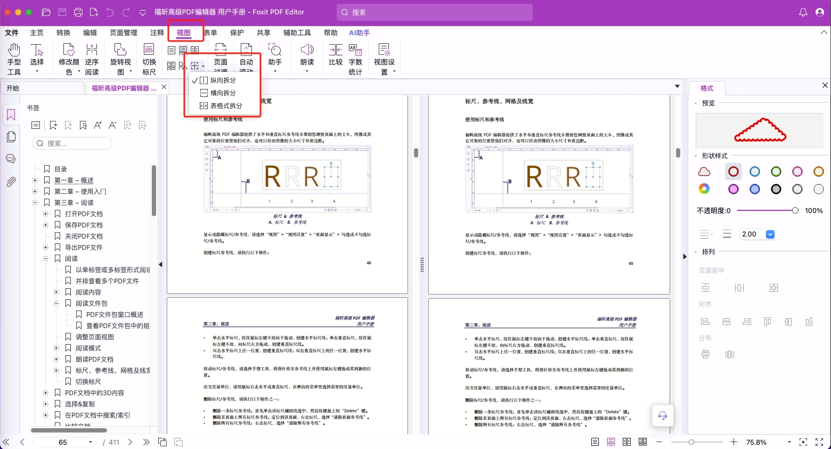Select continuous page view in status bar
The height and width of the screenshot is (449, 831).
(x=611, y=442)
